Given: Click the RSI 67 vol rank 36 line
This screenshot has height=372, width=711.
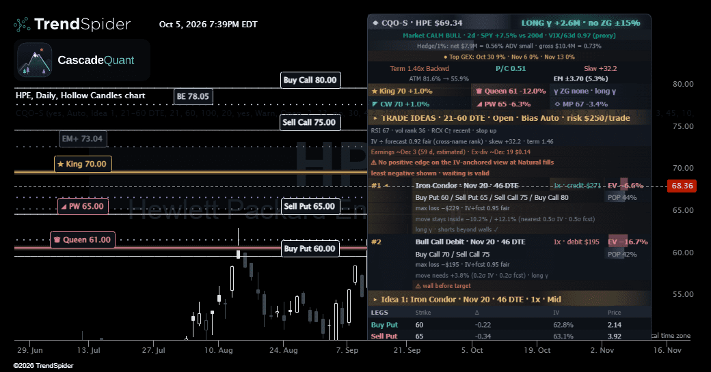Looking at the screenshot, I should (x=433, y=131).
